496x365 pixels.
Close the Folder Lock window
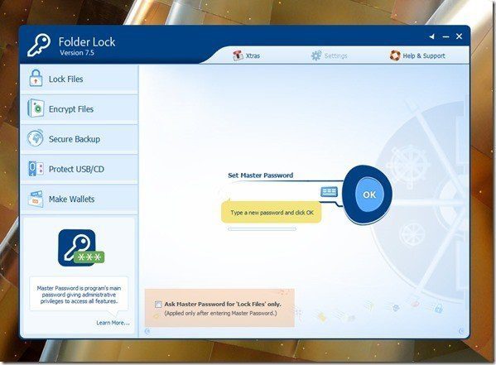(x=460, y=36)
